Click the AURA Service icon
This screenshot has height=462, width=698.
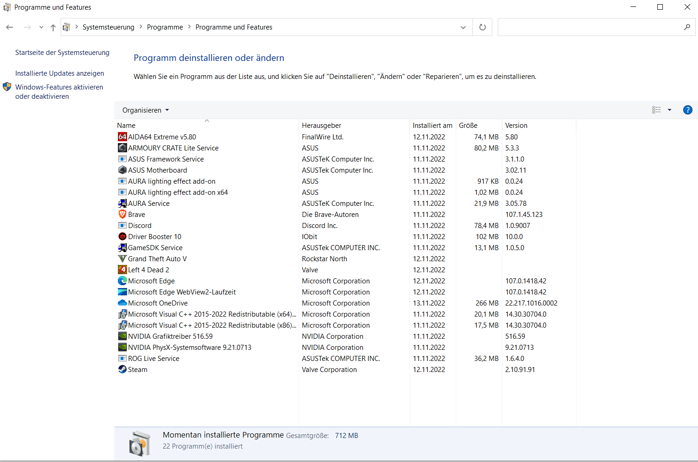(x=122, y=203)
